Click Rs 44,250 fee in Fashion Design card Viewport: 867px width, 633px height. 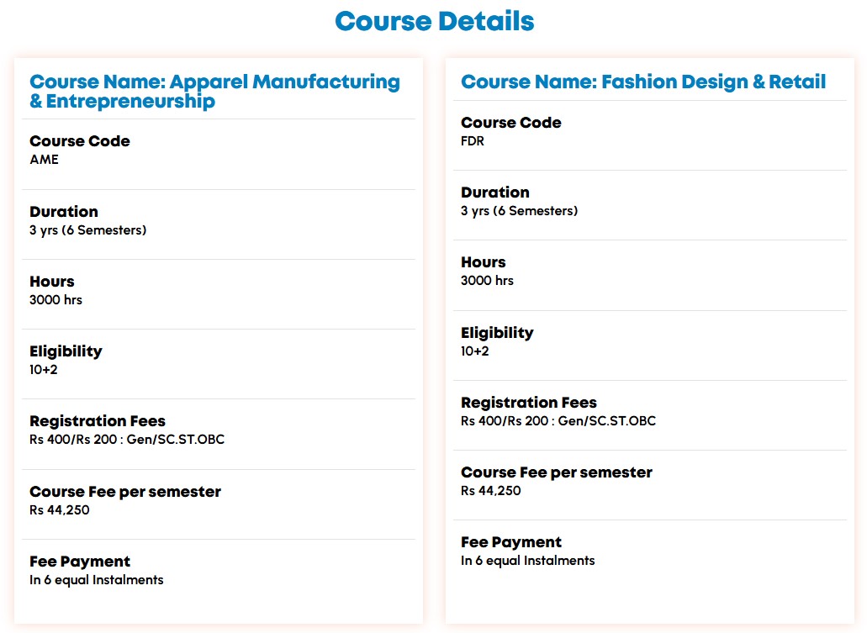point(490,490)
